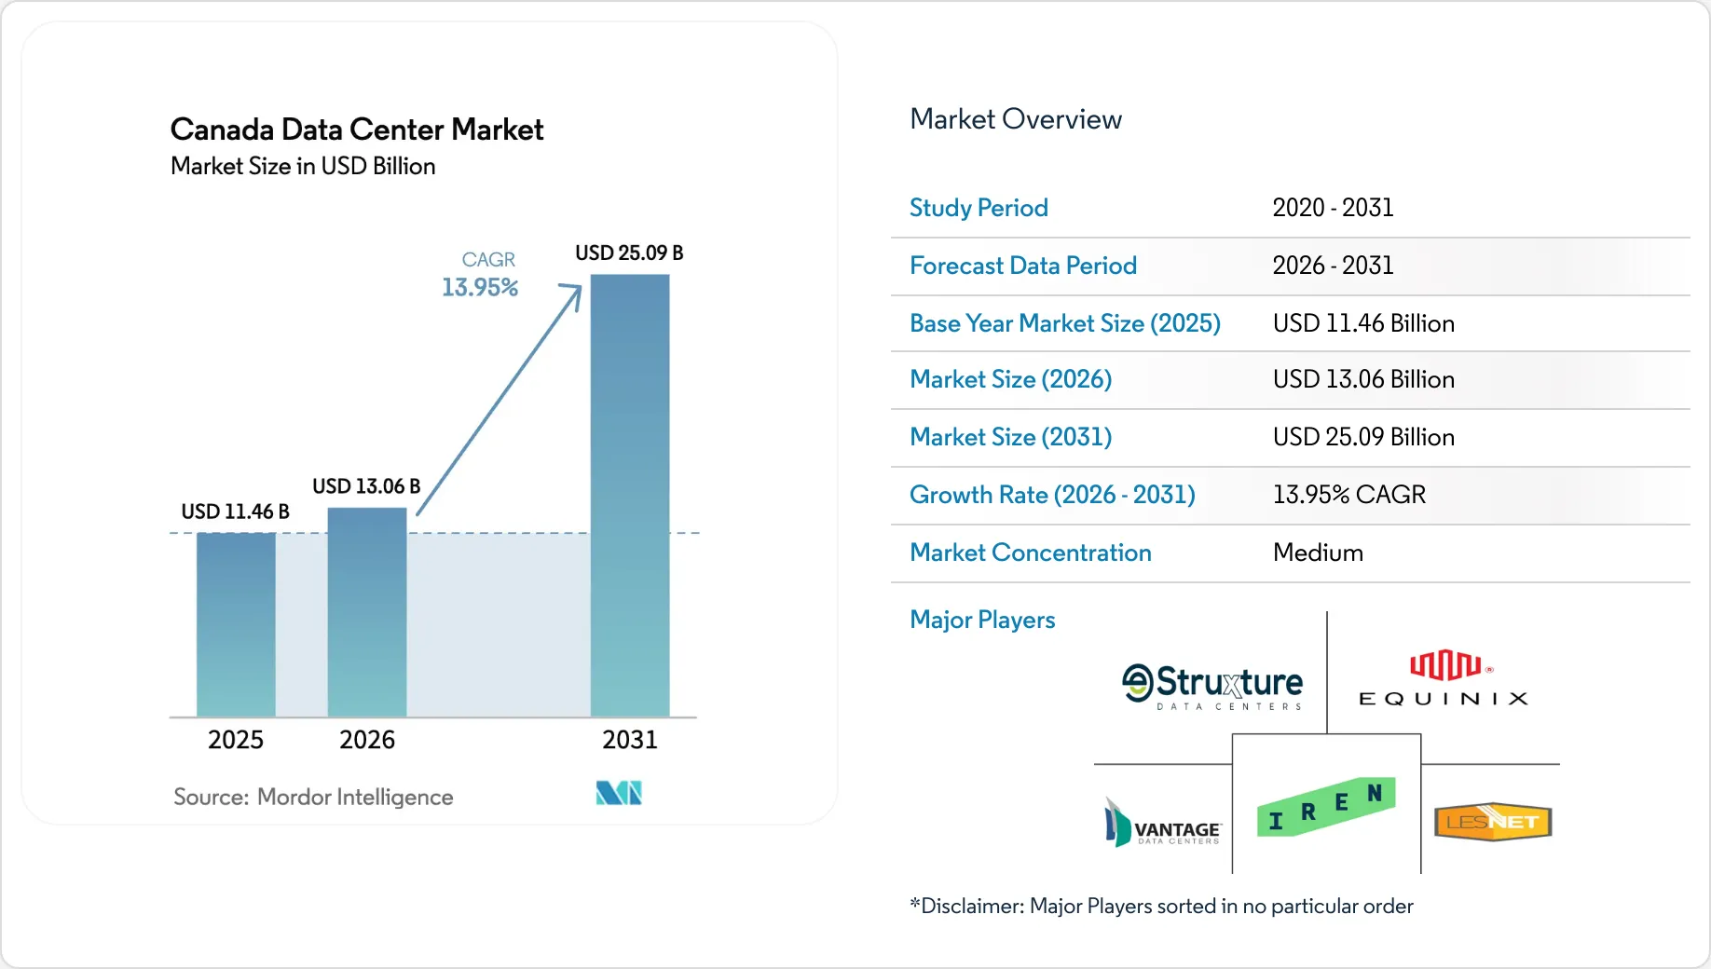Click the Equinix logo
The width and height of the screenshot is (1711, 969).
click(1444, 678)
